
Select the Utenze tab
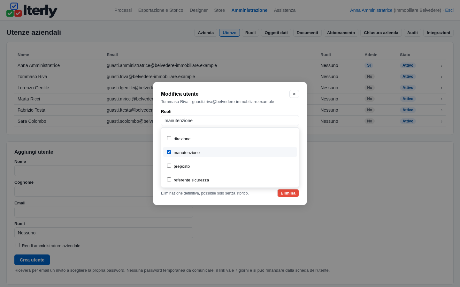point(229,33)
